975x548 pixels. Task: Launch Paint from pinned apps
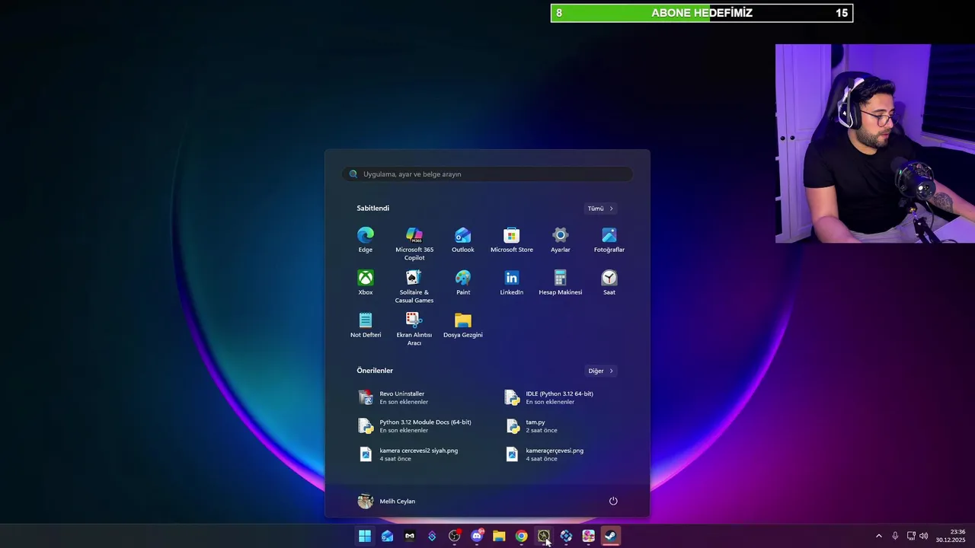(463, 282)
